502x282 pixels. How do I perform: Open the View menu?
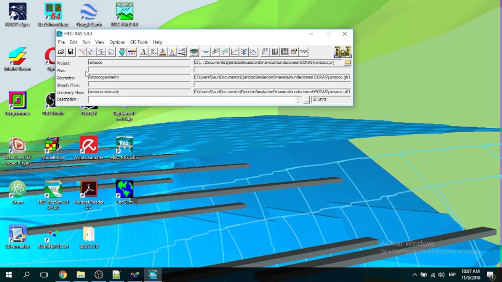coord(100,42)
